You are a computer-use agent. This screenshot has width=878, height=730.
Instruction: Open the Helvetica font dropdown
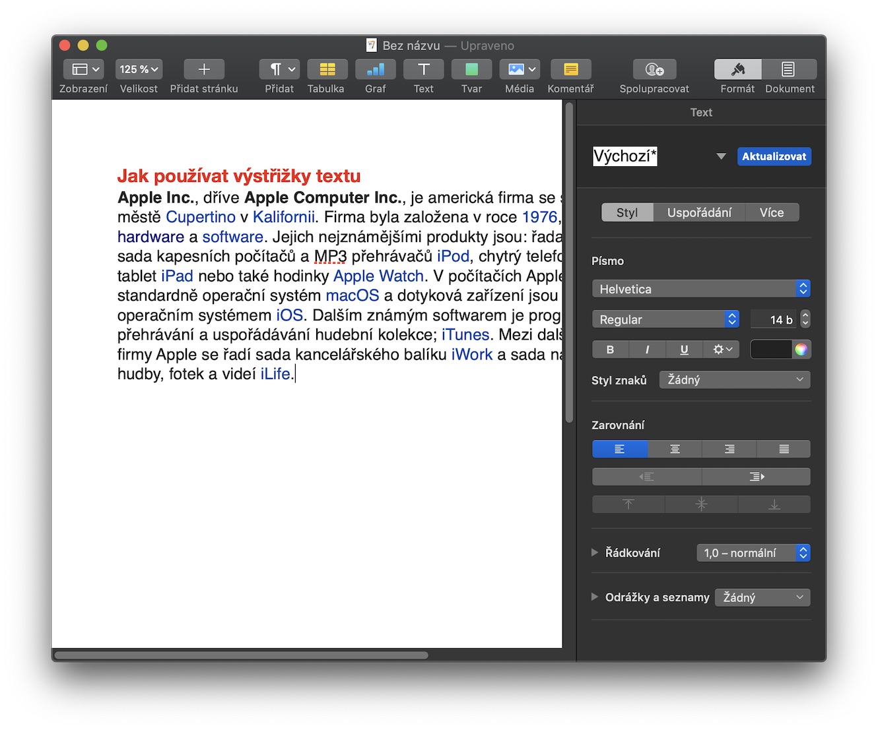tap(701, 289)
